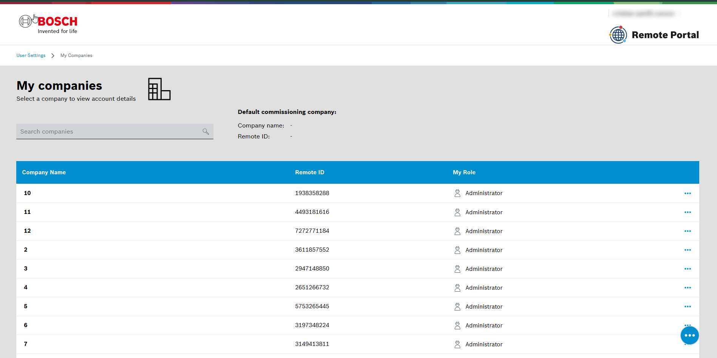This screenshot has height=358, width=717.
Task: Open three-dot options for company 3
Action: pyautogui.click(x=688, y=269)
